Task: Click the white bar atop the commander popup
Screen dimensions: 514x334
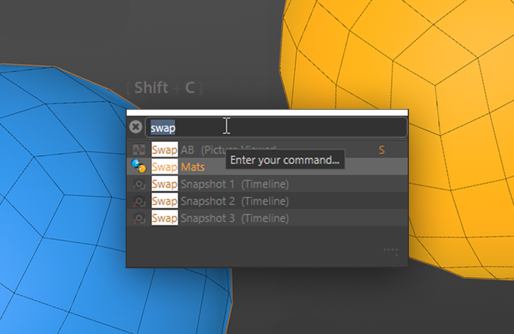Action: click(x=267, y=112)
